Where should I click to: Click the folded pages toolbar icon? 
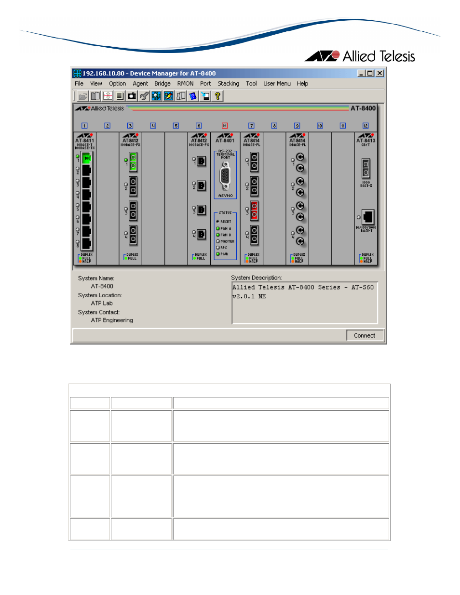(181, 96)
